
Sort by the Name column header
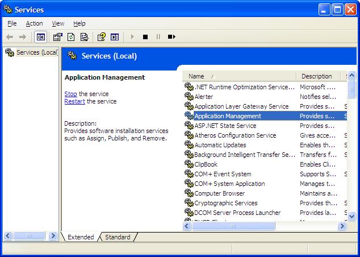tap(239, 76)
